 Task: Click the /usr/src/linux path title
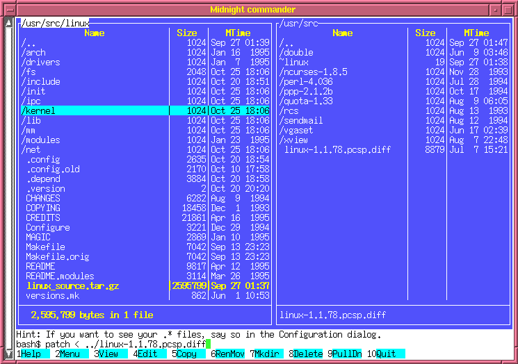pyautogui.click(x=55, y=23)
